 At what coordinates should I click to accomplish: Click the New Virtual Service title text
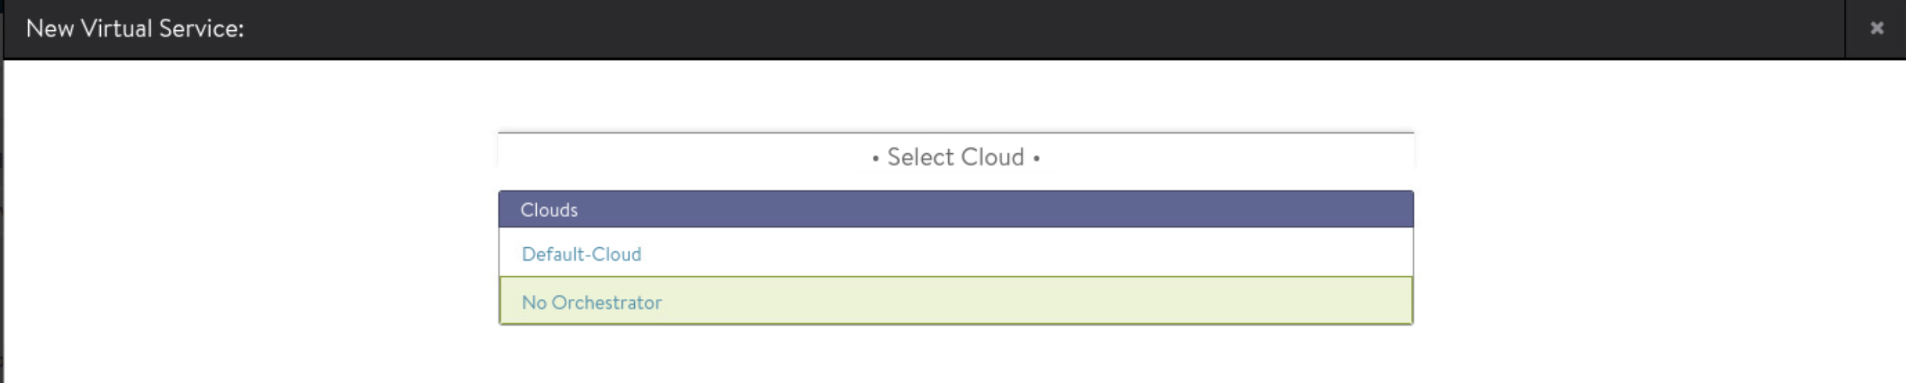(135, 29)
